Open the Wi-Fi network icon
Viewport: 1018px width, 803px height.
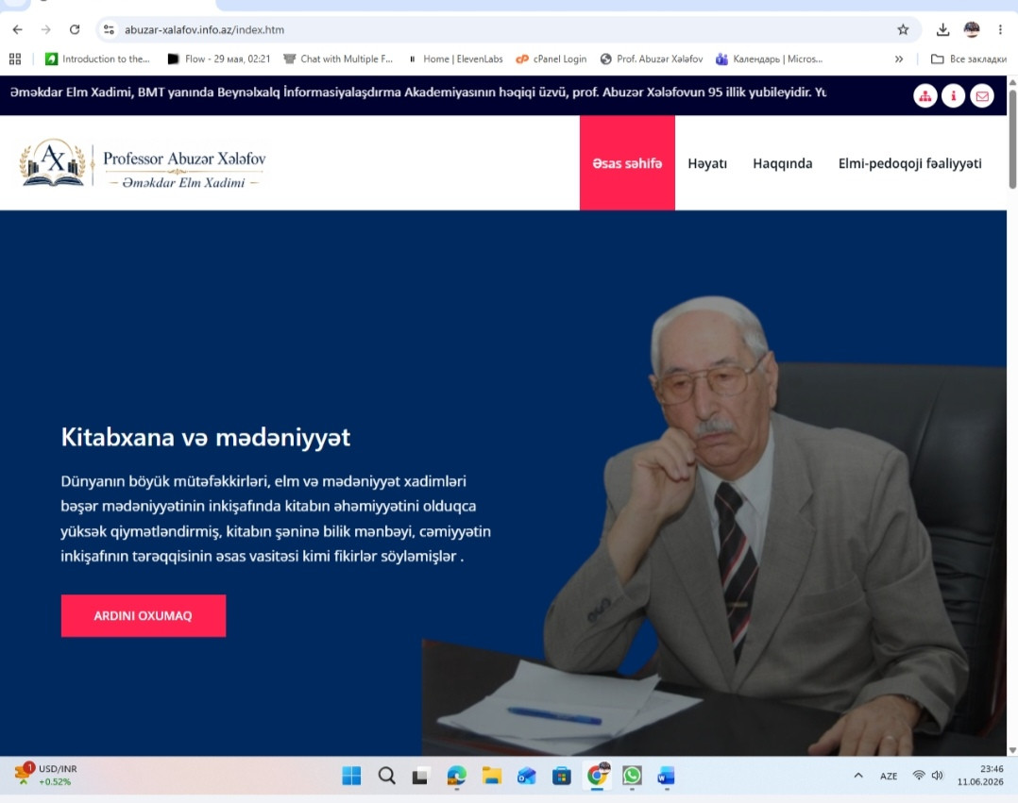pos(918,775)
